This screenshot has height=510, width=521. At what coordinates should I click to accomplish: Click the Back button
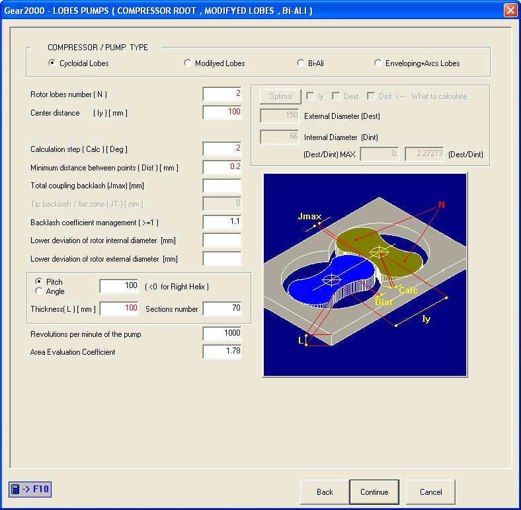click(x=325, y=492)
